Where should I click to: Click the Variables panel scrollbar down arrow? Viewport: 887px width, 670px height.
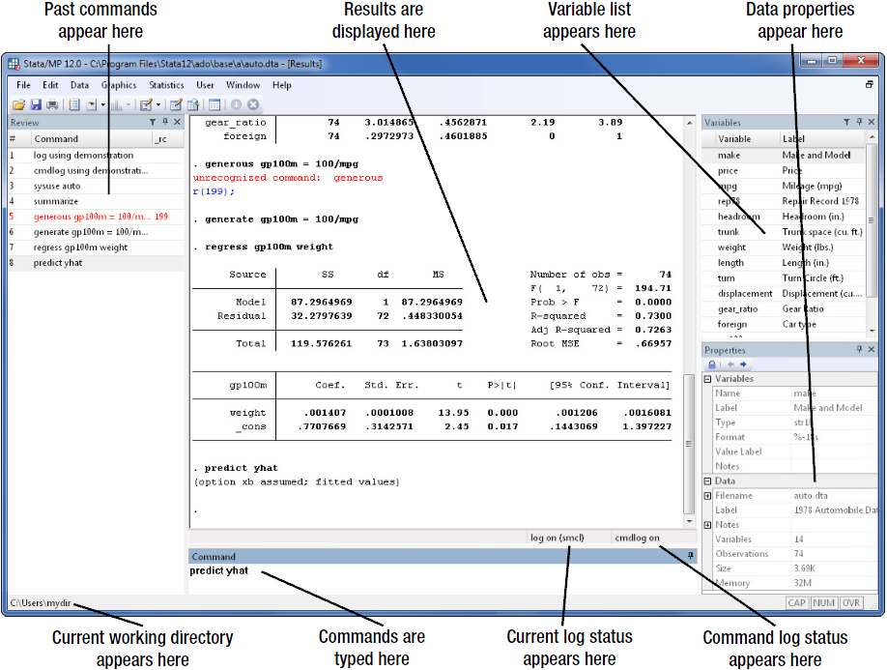(x=872, y=330)
